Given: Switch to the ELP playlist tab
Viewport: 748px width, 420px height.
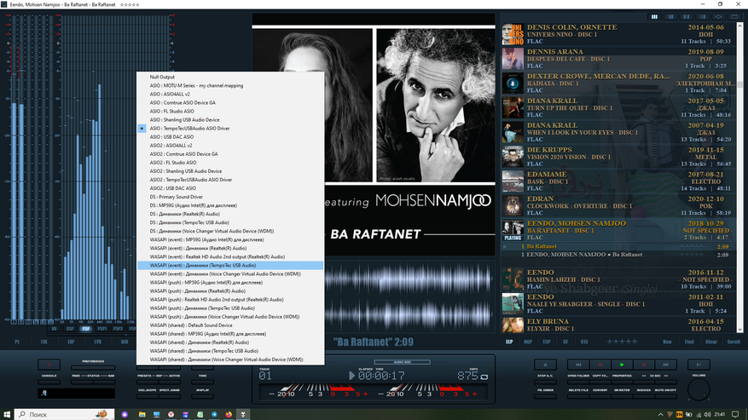Looking at the screenshot, I should point(509,342).
